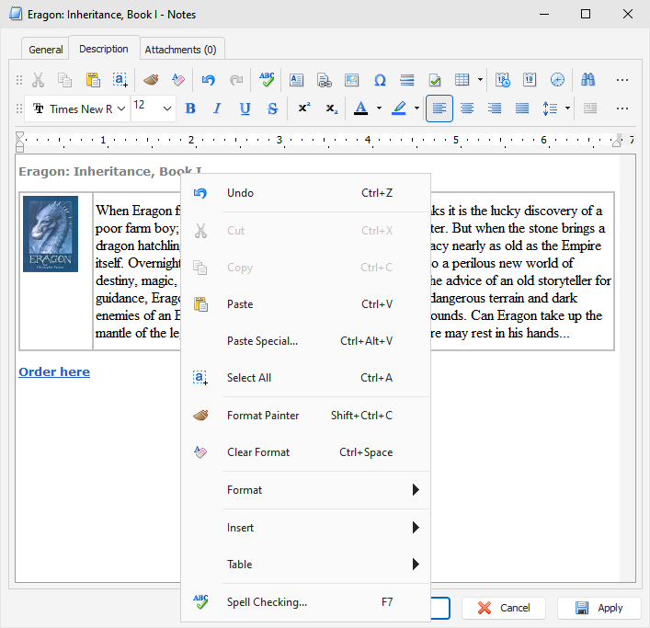
Task: Click the Redo arrow in toolbar
Action: tap(236, 80)
